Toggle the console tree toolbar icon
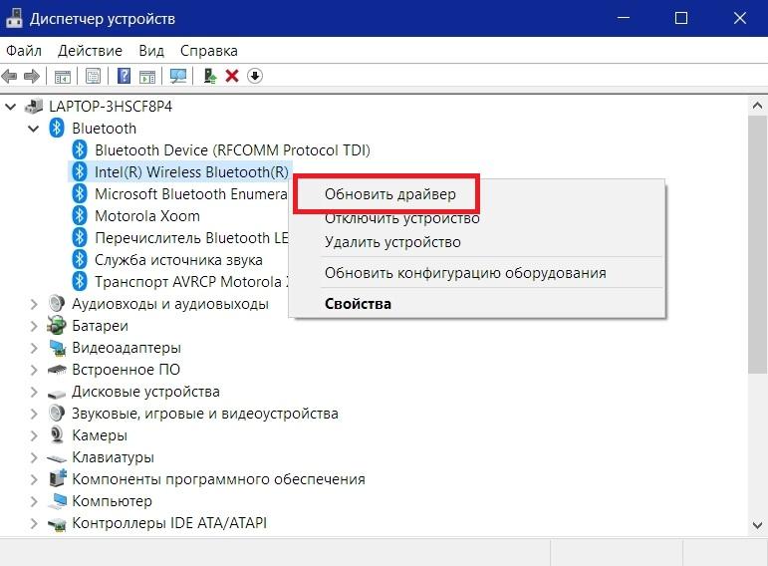The height and width of the screenshot is (566, 768). pos(62,76)
